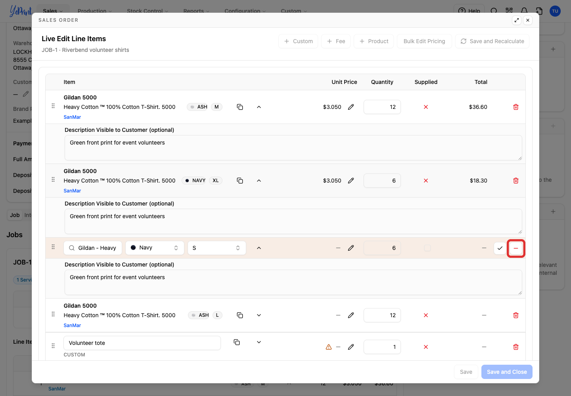Expand the ASH L item description

click(259, 315)
